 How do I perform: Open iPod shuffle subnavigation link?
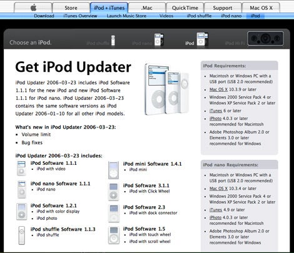coord(199,16)
